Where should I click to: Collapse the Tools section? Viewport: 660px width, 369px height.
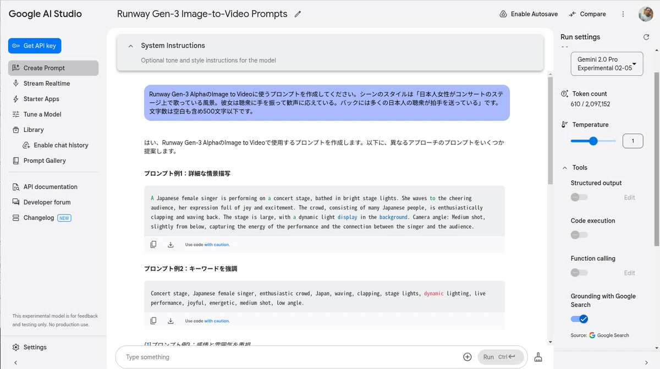(x=565, y=168)
